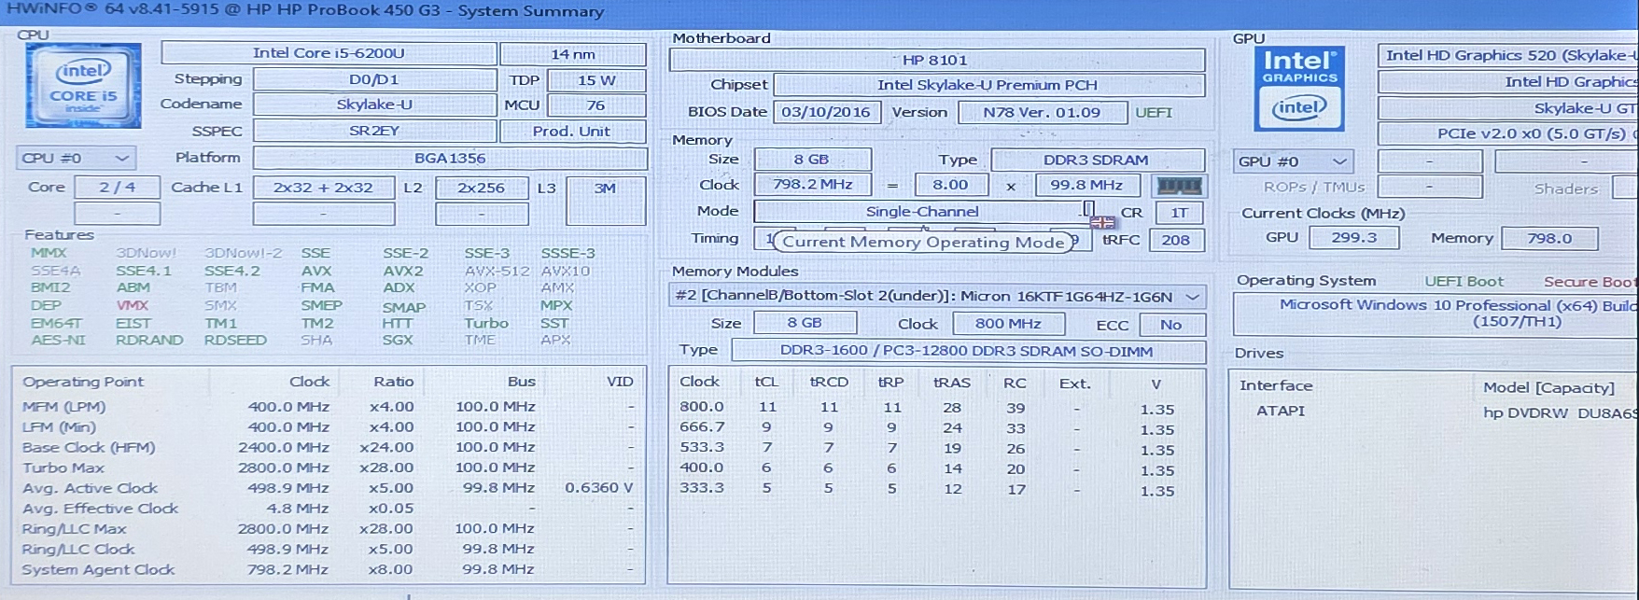This screenshot has width=1639, height=600.
Task: Click the DDR3 SDRAM memory type field
Action: (x=1098, y=160)
